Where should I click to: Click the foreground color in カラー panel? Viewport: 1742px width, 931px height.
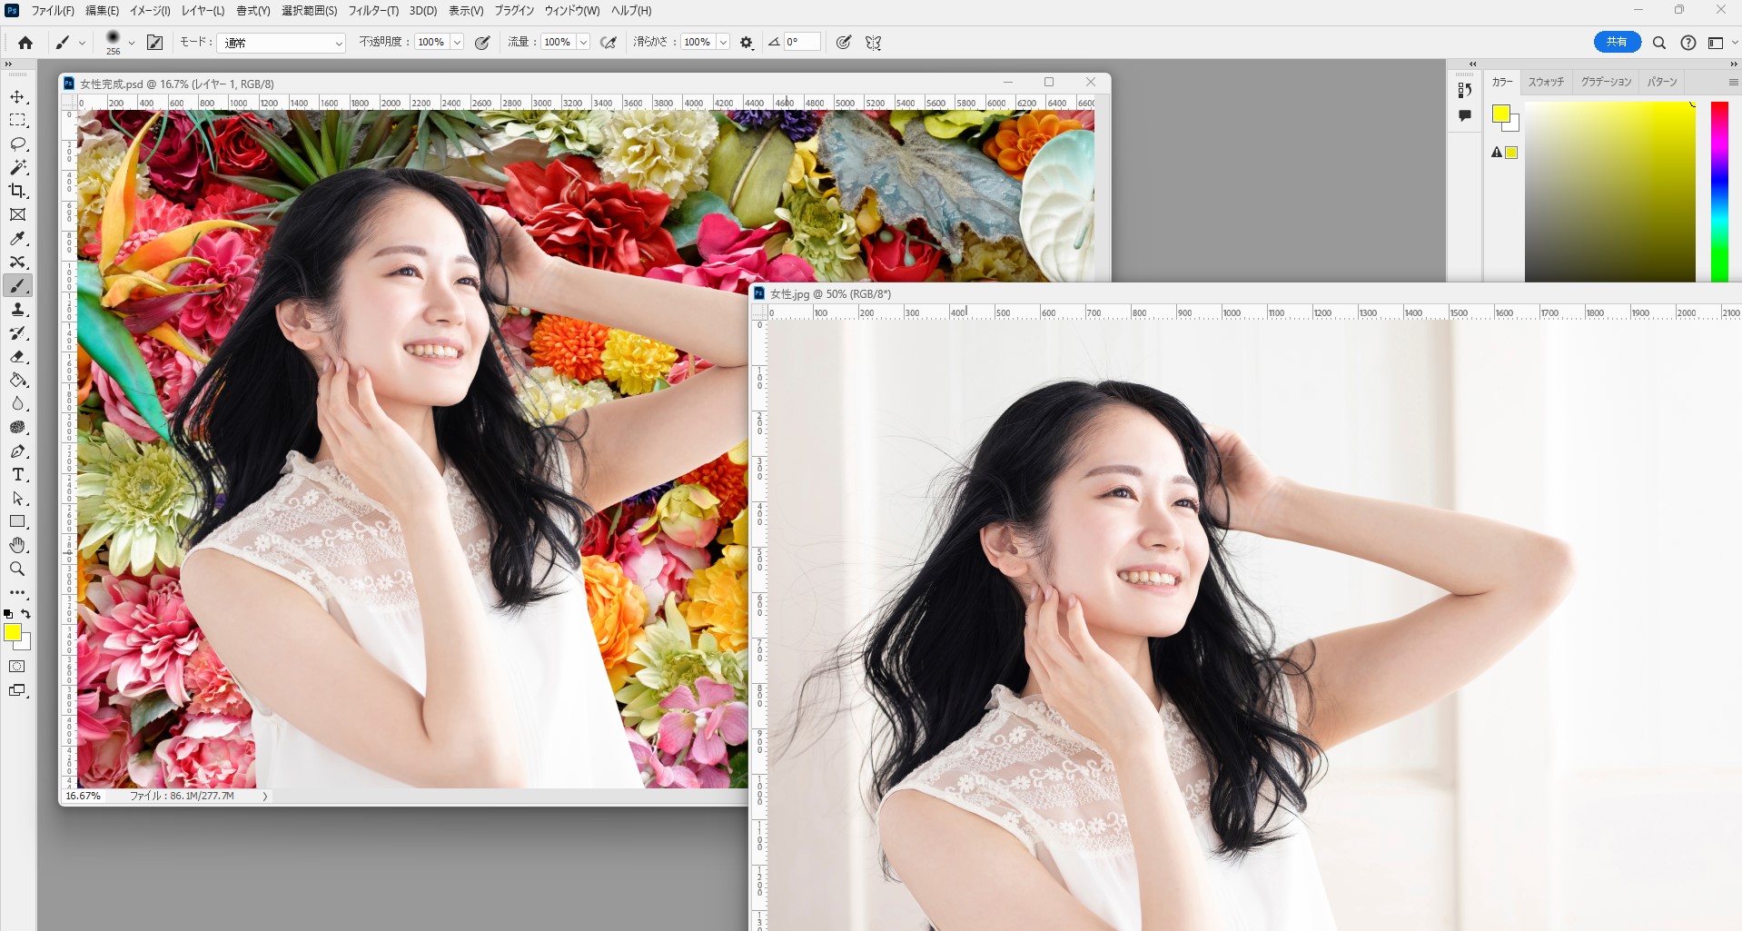[1500, 114]
